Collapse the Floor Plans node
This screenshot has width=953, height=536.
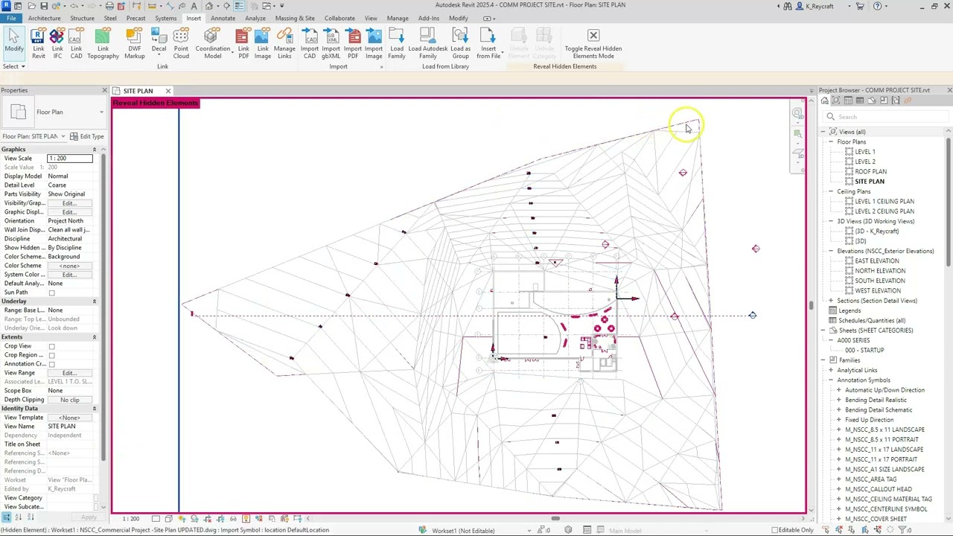click(831, 141)
